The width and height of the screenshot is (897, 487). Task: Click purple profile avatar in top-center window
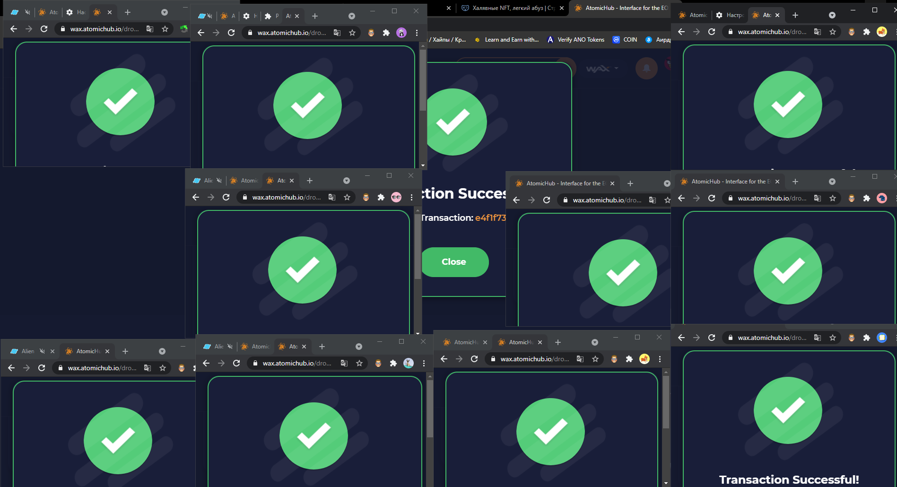[401, 33]
